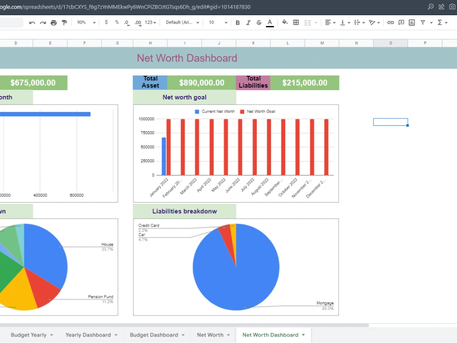Toggle bold formatting
Image resolution: width=457 pixels, height=343 pixels.
pos(237,22)
